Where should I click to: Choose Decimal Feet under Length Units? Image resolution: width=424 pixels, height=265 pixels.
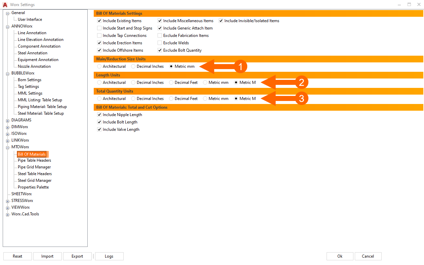coord(171,83)
